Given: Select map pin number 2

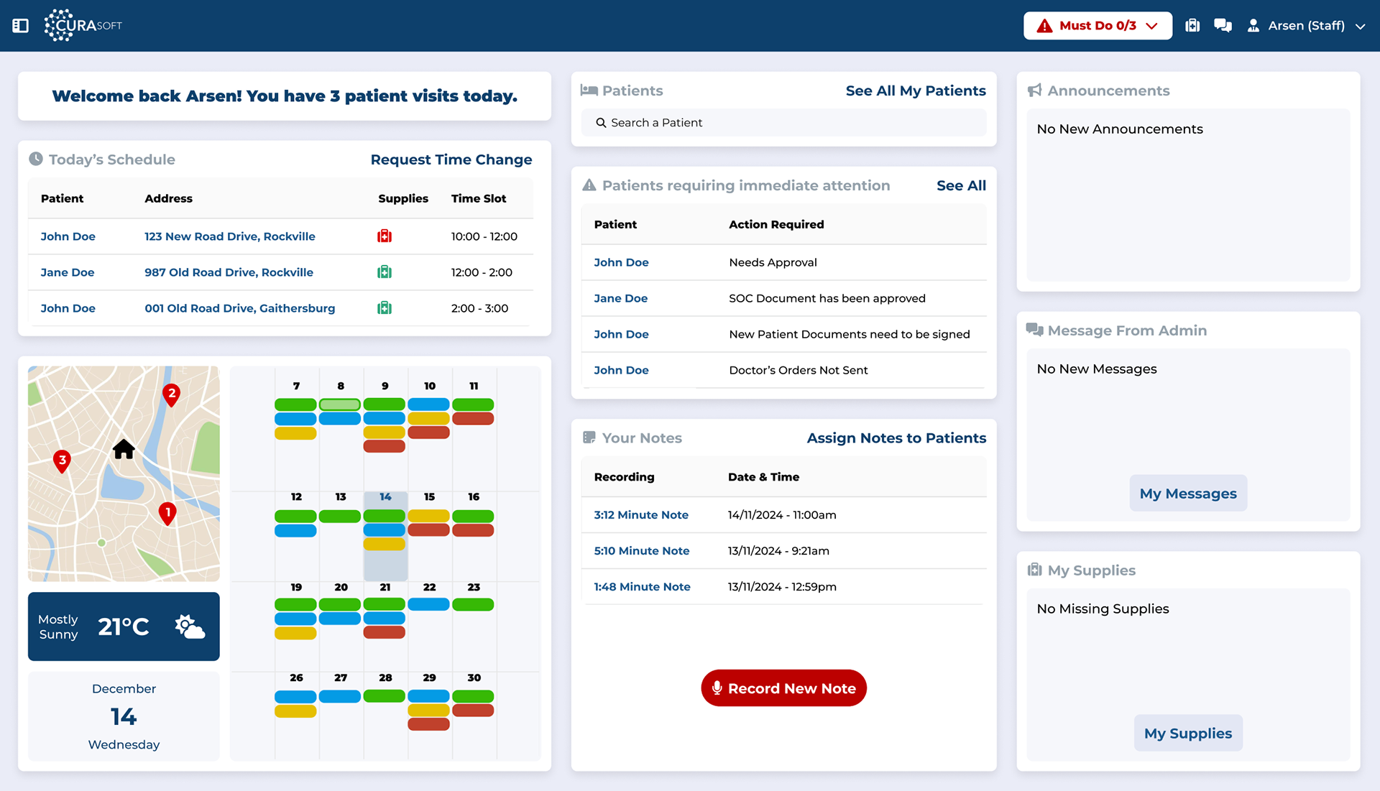Looking at the screenshot, I should click(171, 394).
